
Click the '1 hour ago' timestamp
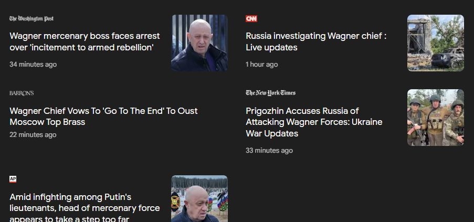(x=262, y=65)
